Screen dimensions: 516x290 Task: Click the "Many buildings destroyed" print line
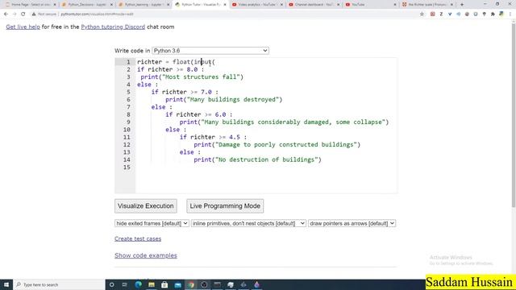[x=224, y=100]
